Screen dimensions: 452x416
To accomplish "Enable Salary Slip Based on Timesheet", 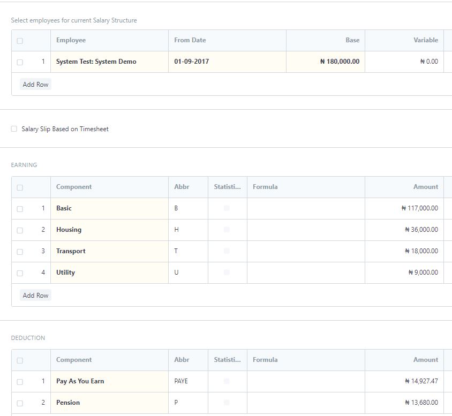I will (x=14, y=129).
